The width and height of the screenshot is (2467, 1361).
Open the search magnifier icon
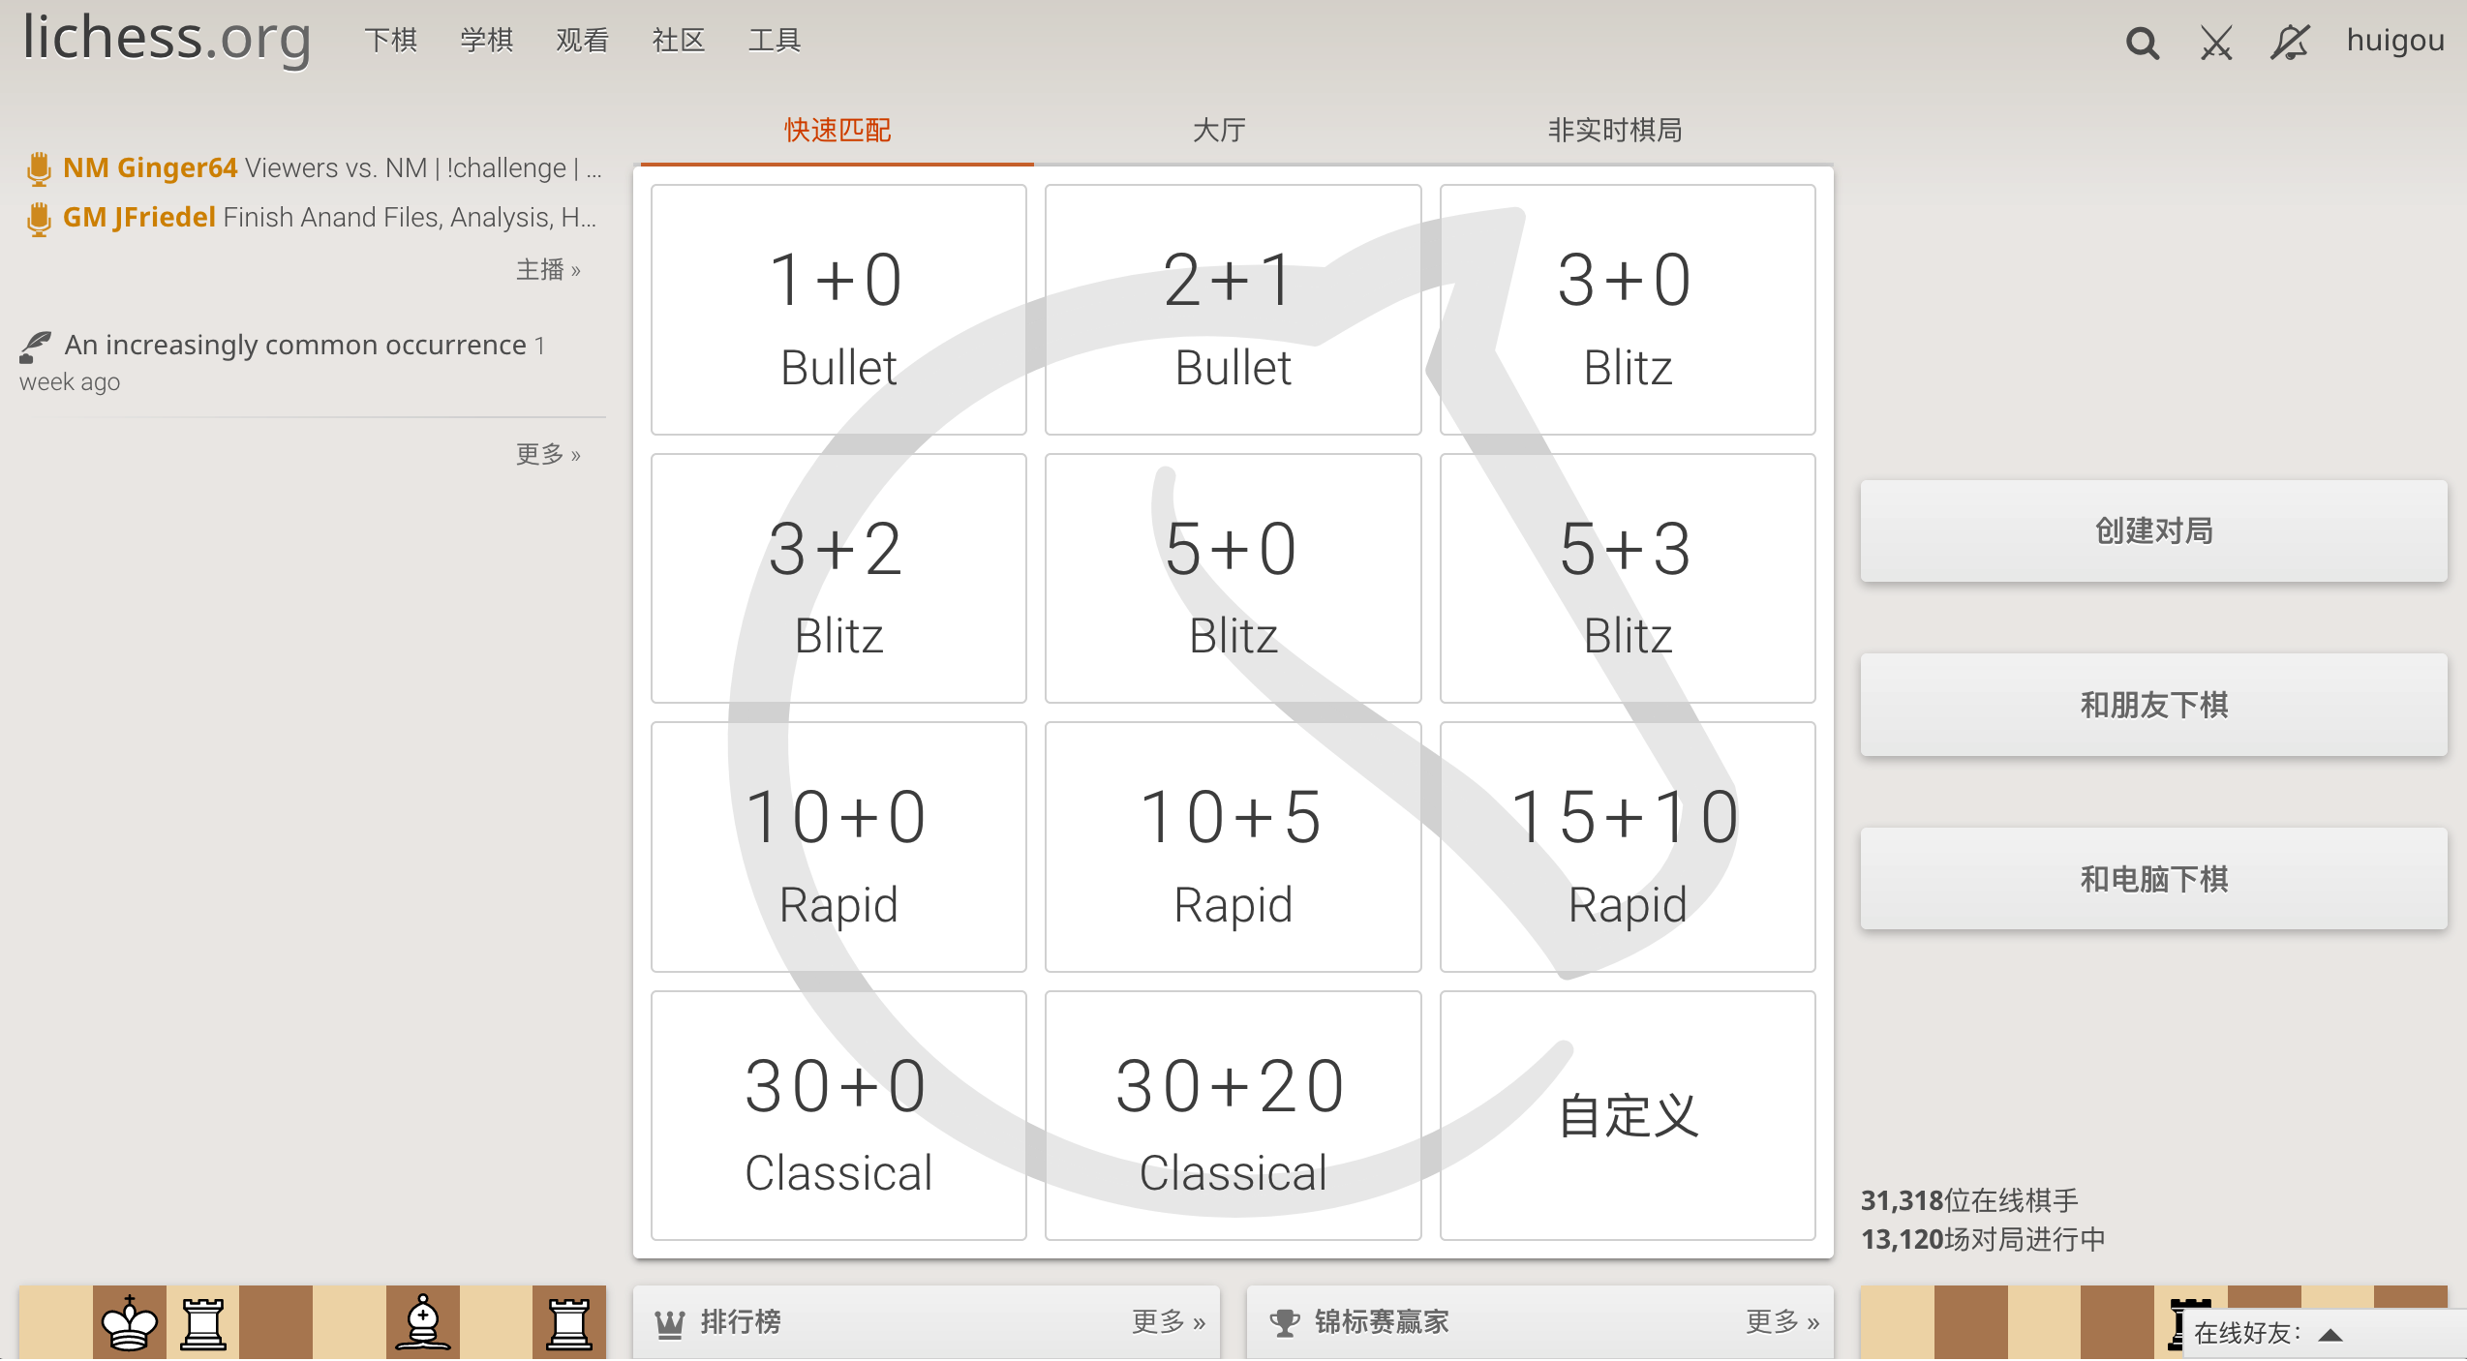click(x=2142, y=44)
